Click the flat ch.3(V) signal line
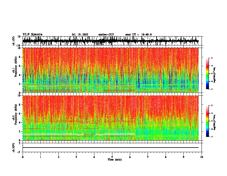The height and width of the screenshot is (176, 227). 111,148
